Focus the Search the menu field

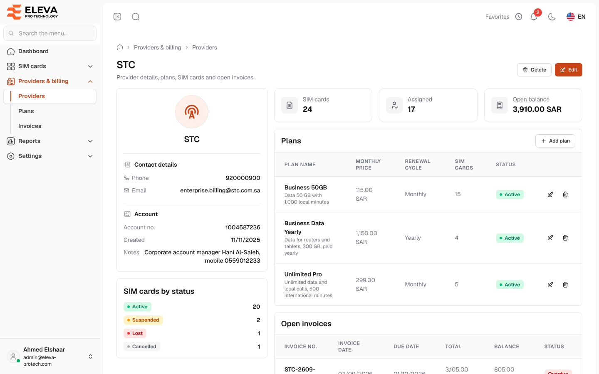click(x=50, y=33)
